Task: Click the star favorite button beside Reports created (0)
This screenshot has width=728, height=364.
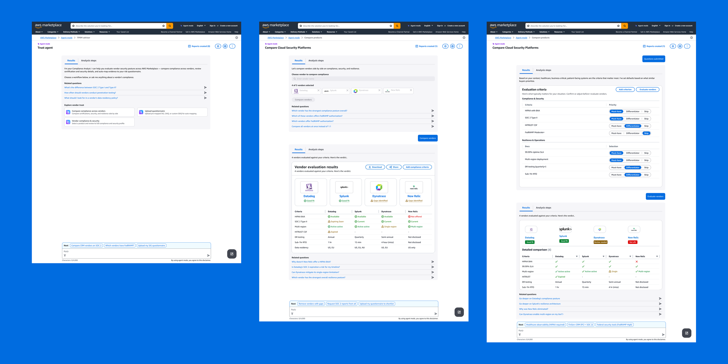Action: [x=218, y=46]
